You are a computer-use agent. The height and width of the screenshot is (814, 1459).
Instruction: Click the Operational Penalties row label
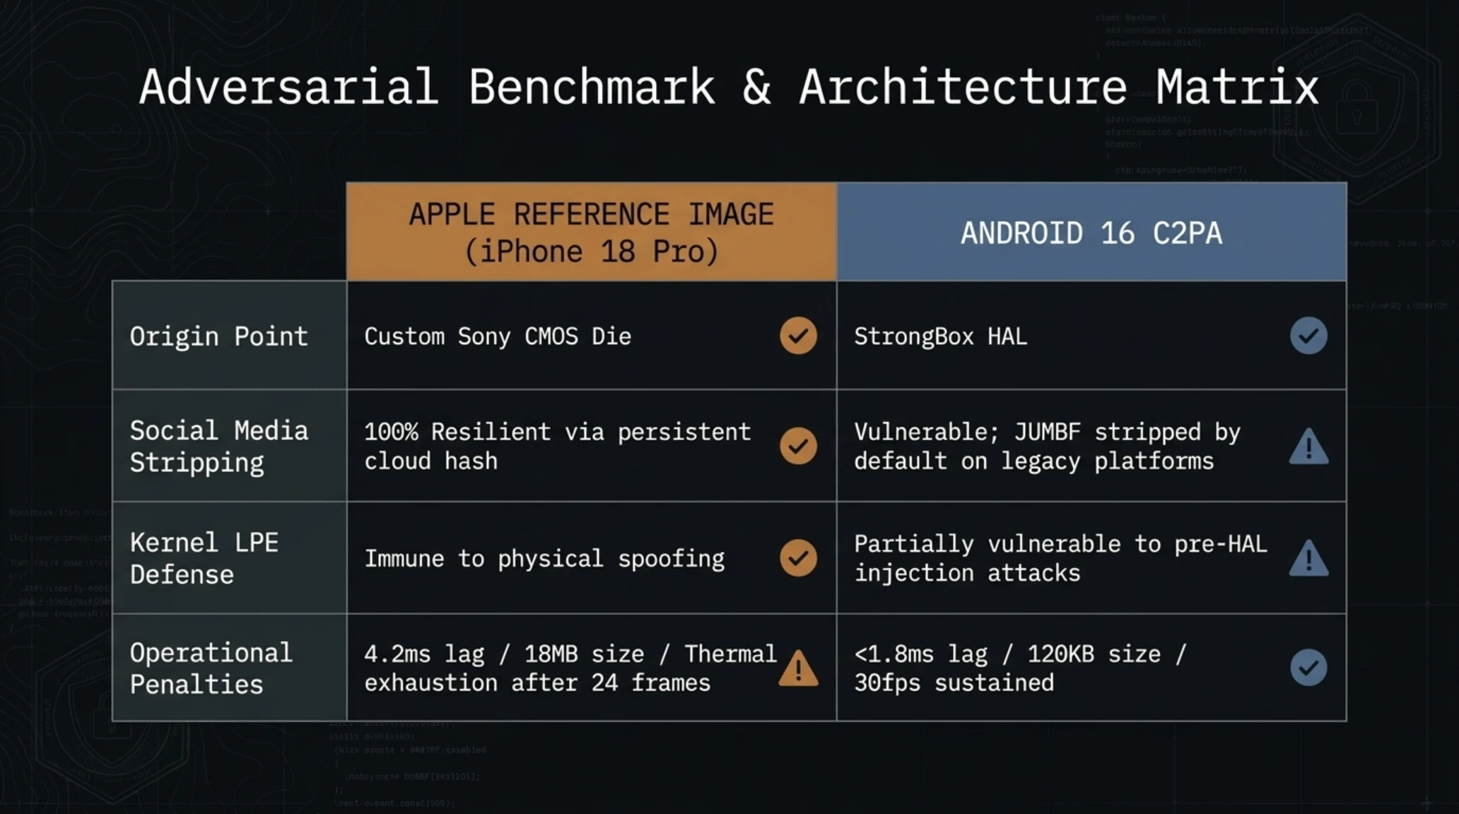(x=211, y=668)
